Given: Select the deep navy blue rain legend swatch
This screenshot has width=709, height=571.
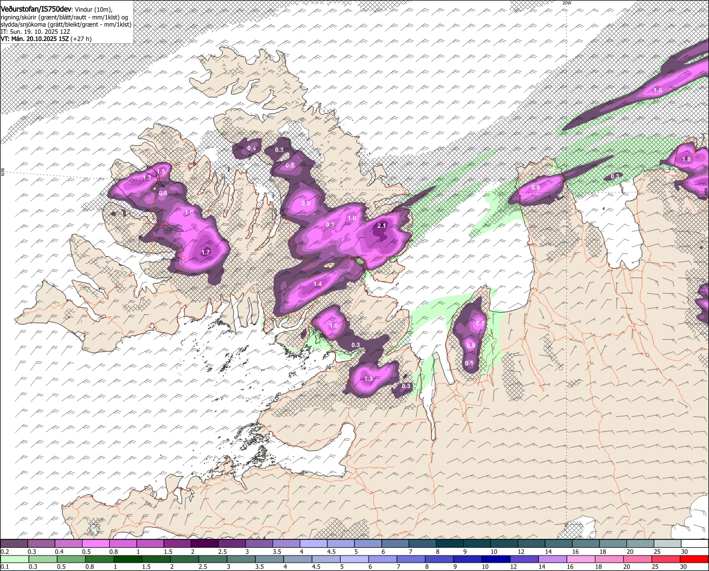Looking at the screenshot, I should [495, 559].
